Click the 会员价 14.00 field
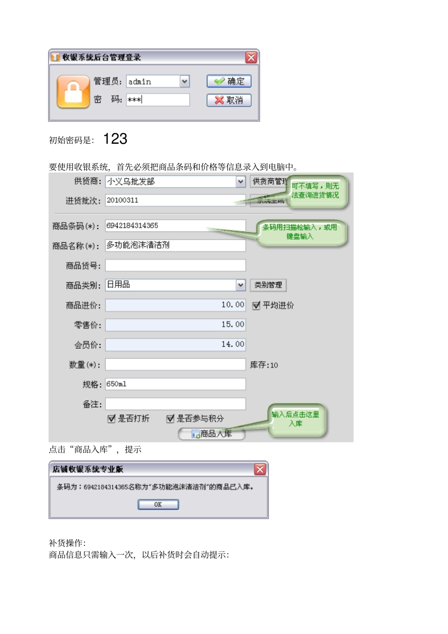 175,345
